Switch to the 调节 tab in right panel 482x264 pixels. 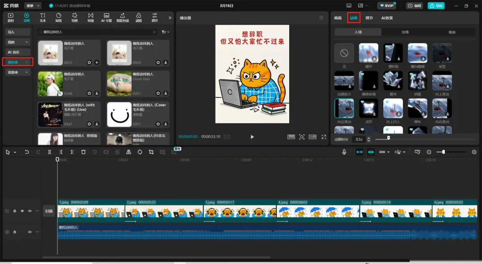(x=369, y=18)
